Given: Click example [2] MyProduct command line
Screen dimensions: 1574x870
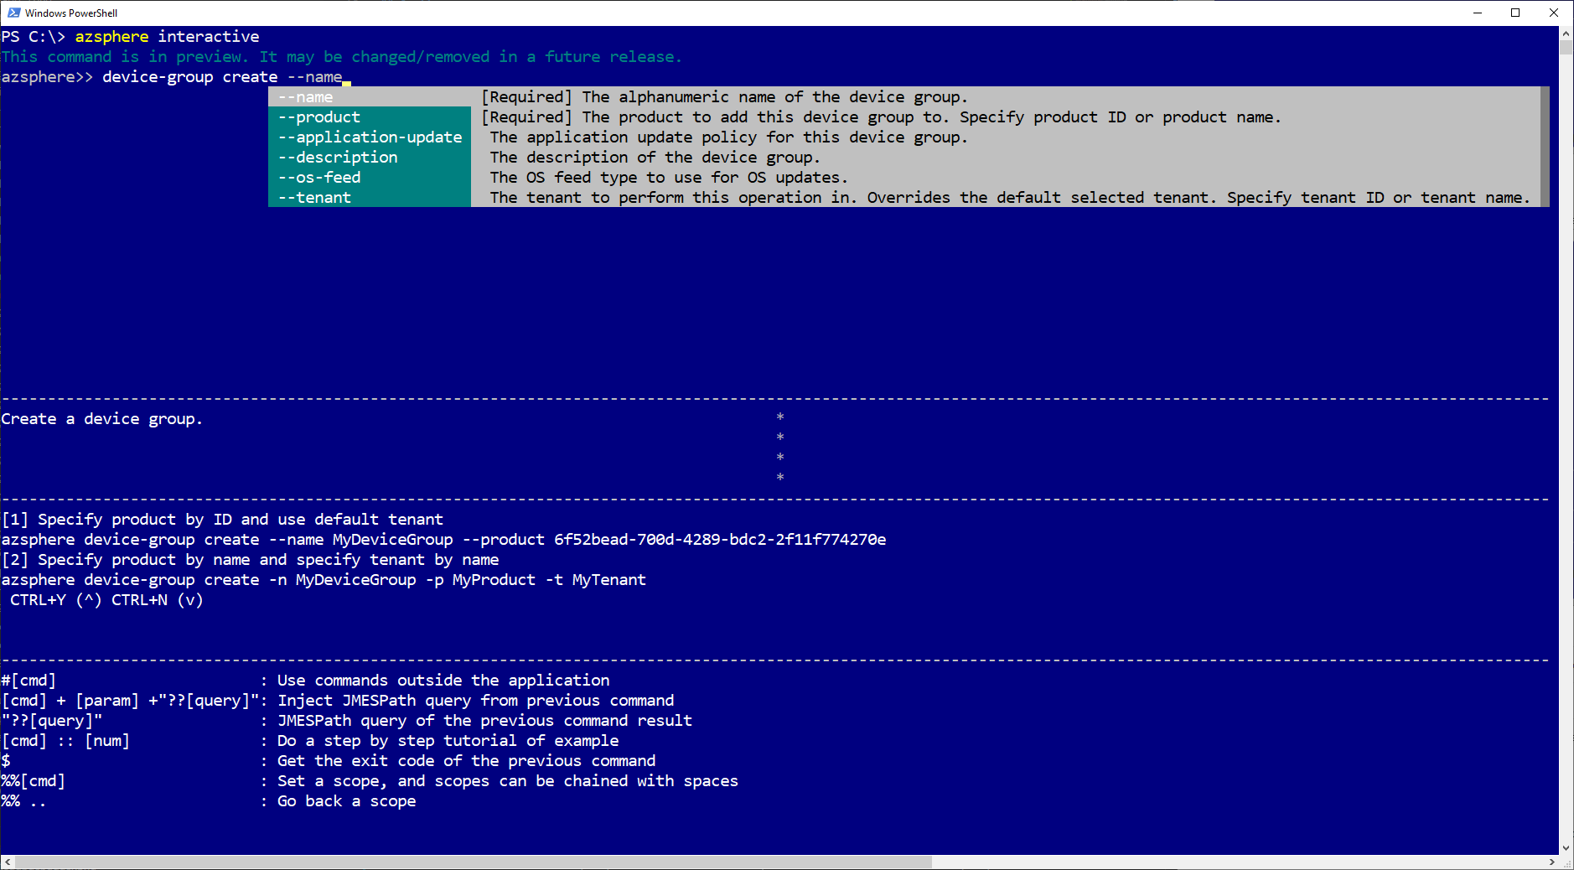Looking at the screenshot, I should click(324, 579).
